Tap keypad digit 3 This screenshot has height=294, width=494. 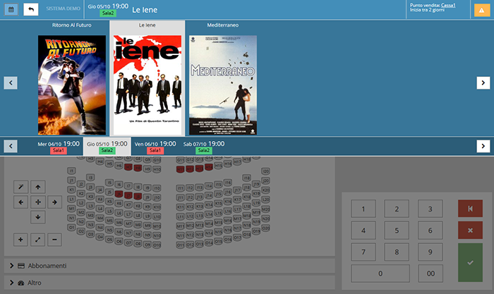[x=430, y=209]
